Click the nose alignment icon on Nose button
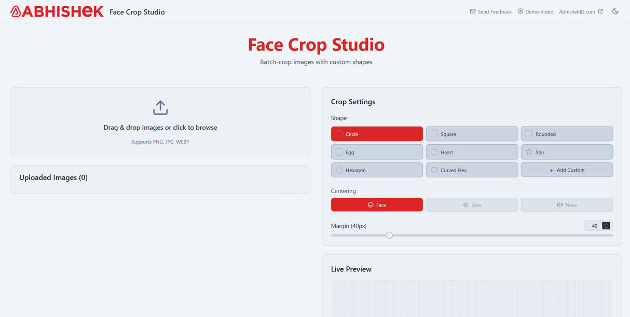 tap(559, 204)
